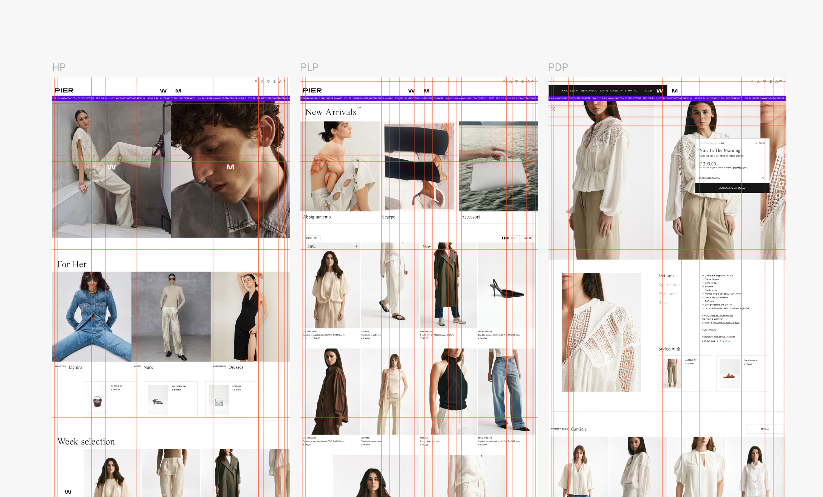Image resolution: width=823 pixels, height=497 pixels.
Task: Open Abbigliamento in PDP navigation bar
Action: (588, 91)
